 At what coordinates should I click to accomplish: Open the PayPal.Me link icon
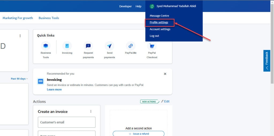coord(131,46)
